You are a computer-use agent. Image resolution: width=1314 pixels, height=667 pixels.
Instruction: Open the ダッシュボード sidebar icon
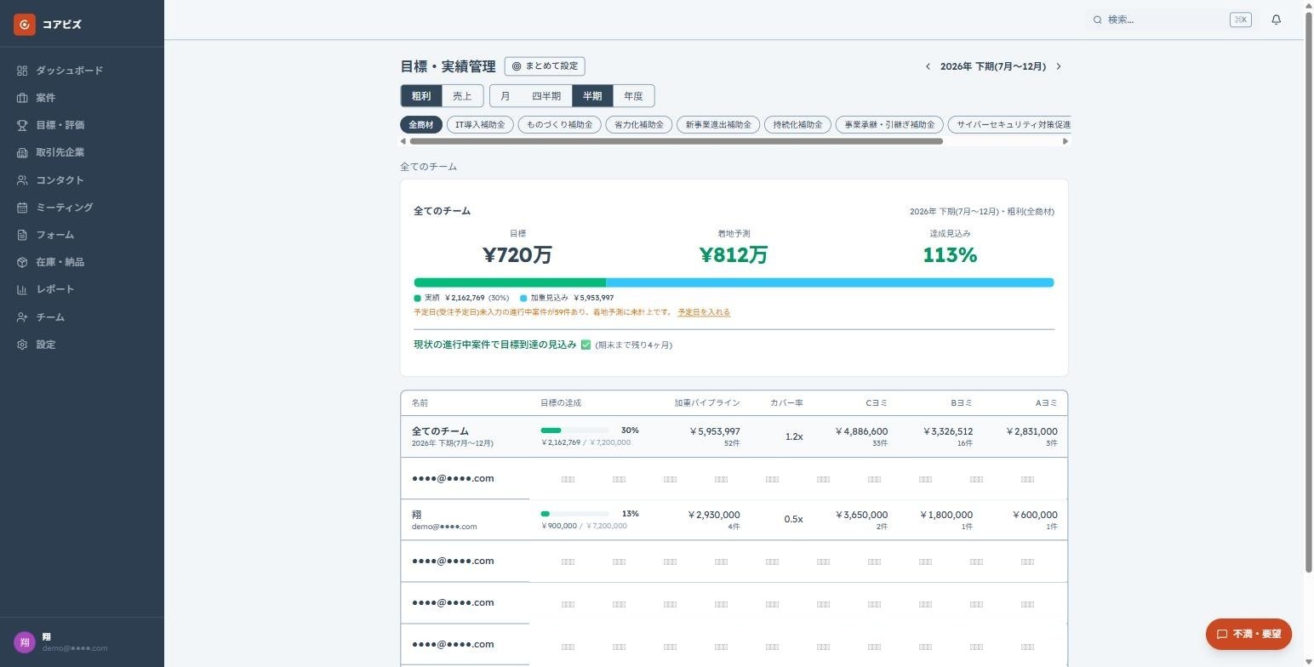(x=22, y=71)
